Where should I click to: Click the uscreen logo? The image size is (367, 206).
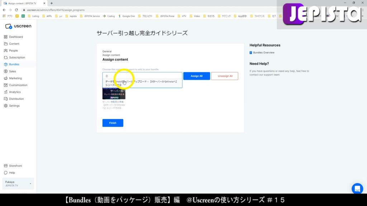18,26
